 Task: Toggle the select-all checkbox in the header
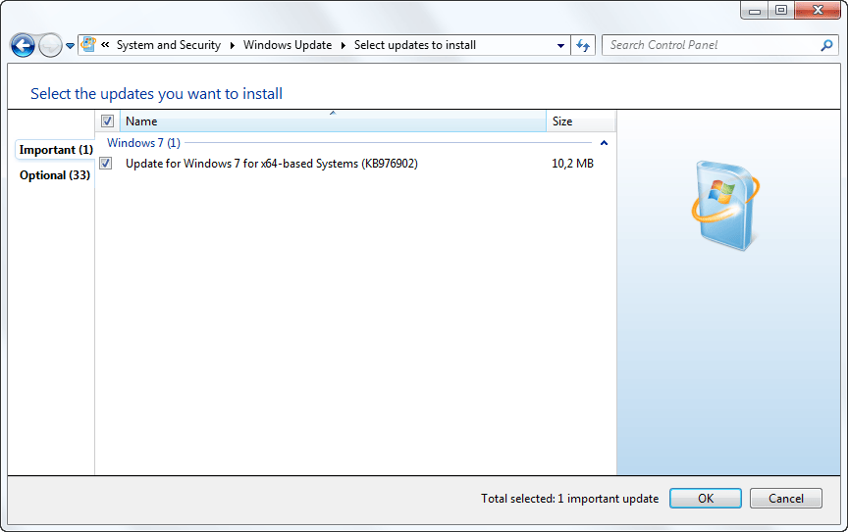coord(107,121)
